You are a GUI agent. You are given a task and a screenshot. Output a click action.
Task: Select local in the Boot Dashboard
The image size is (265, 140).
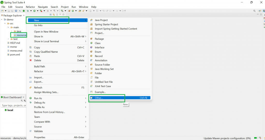(x=9, y=110)
